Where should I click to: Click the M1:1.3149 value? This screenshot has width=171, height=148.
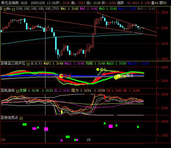click(x=131, y=91)
